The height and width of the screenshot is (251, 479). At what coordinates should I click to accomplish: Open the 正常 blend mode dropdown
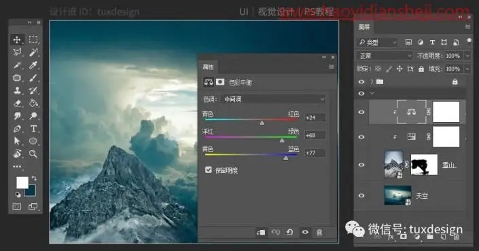pos(385,56)
